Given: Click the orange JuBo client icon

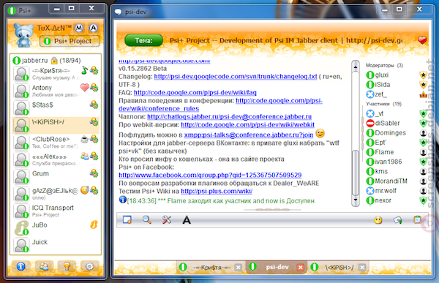Looking at the screenshot, I should click(94, 224).
